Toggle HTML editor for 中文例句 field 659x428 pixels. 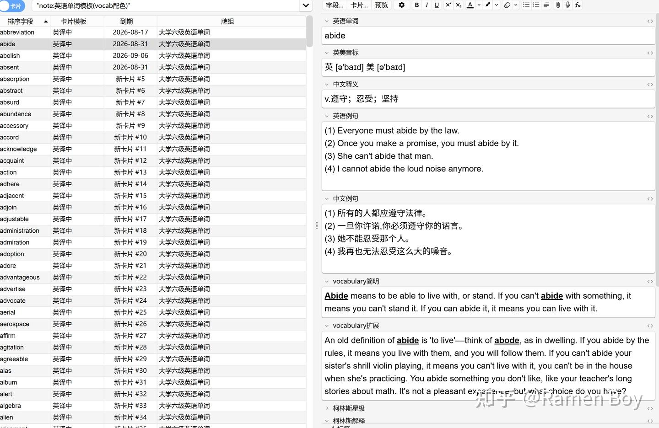(x=650, y=199)
